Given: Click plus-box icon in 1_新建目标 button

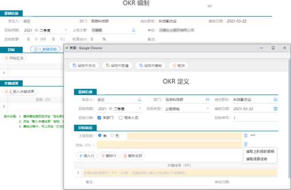Looking at the screenshot, I should coord(36,49).
